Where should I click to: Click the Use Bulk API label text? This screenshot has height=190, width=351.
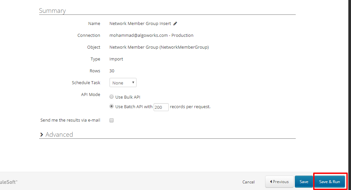pos(128,97)
